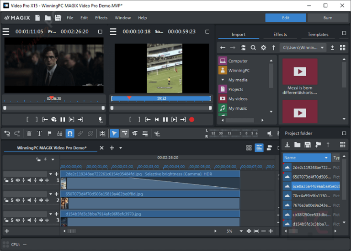
Task: Zoom in timeline with plus next to 5%
Action: pyautogui.click(x=271, y=231)
